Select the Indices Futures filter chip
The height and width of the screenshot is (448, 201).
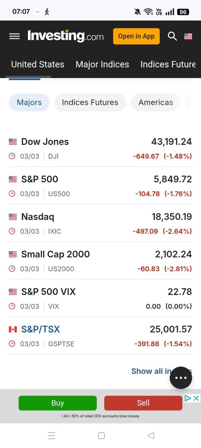click(x=90, y=102)
